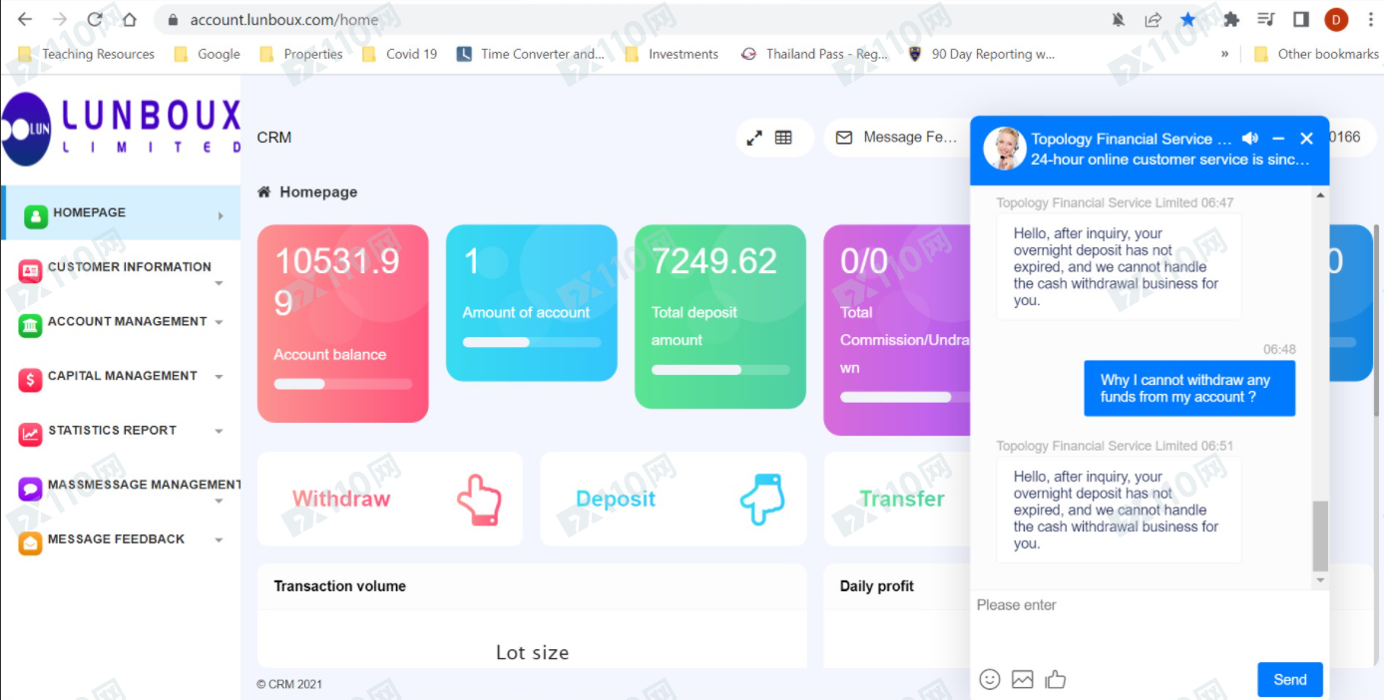Click the customer service agent avatar
This screenshot has width=1384, height=700.
click(x=1004, y=149)
